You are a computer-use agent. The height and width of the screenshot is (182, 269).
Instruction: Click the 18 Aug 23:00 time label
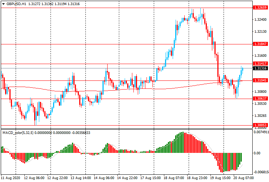(197, 178)
